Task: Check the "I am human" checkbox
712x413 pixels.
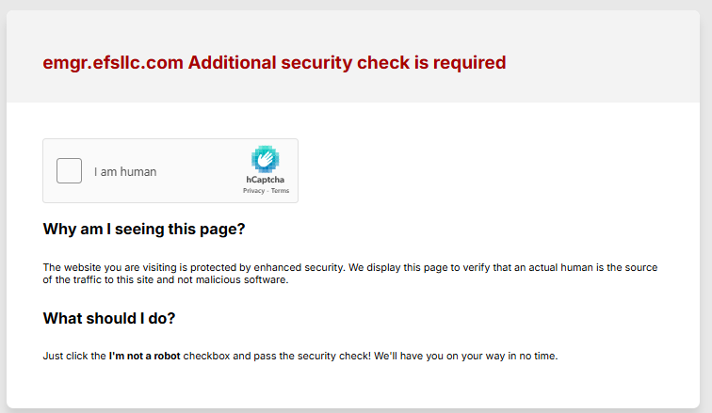Action: click(69, 170)
